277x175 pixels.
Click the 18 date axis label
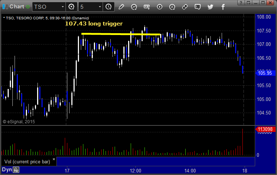(245, 171)
